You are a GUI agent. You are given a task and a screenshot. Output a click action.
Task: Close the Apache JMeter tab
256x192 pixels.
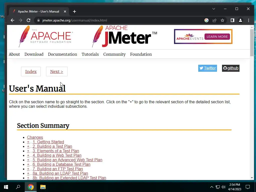65,11
